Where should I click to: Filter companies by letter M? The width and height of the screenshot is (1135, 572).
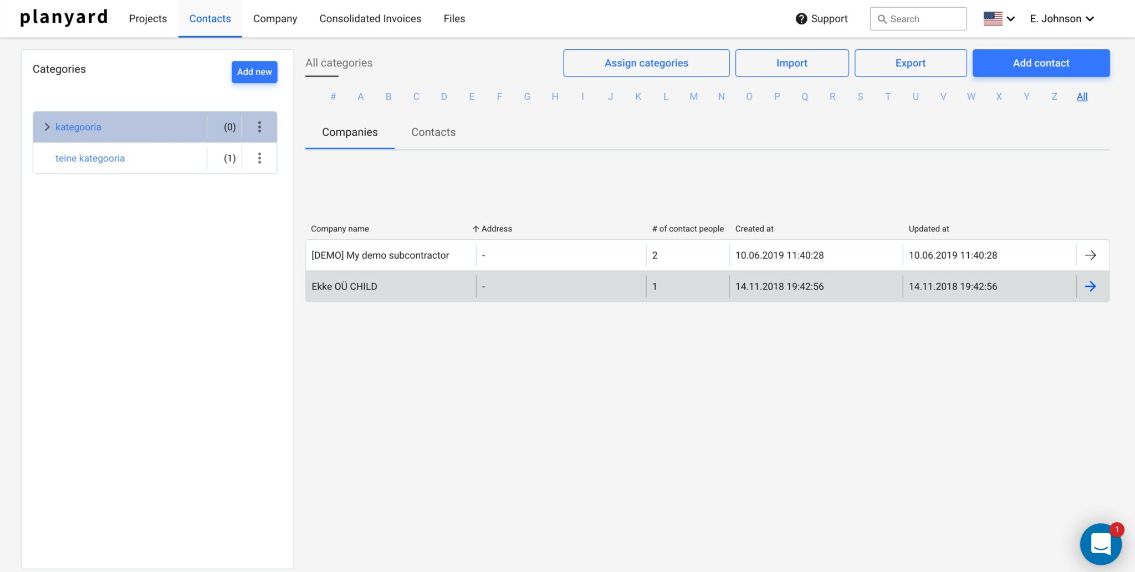tap(694, 96)
